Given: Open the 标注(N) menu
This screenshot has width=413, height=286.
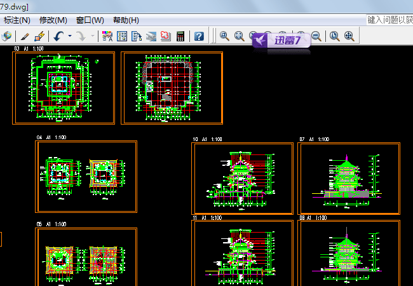Looking at the screenshot, I should tap(17, 20).
